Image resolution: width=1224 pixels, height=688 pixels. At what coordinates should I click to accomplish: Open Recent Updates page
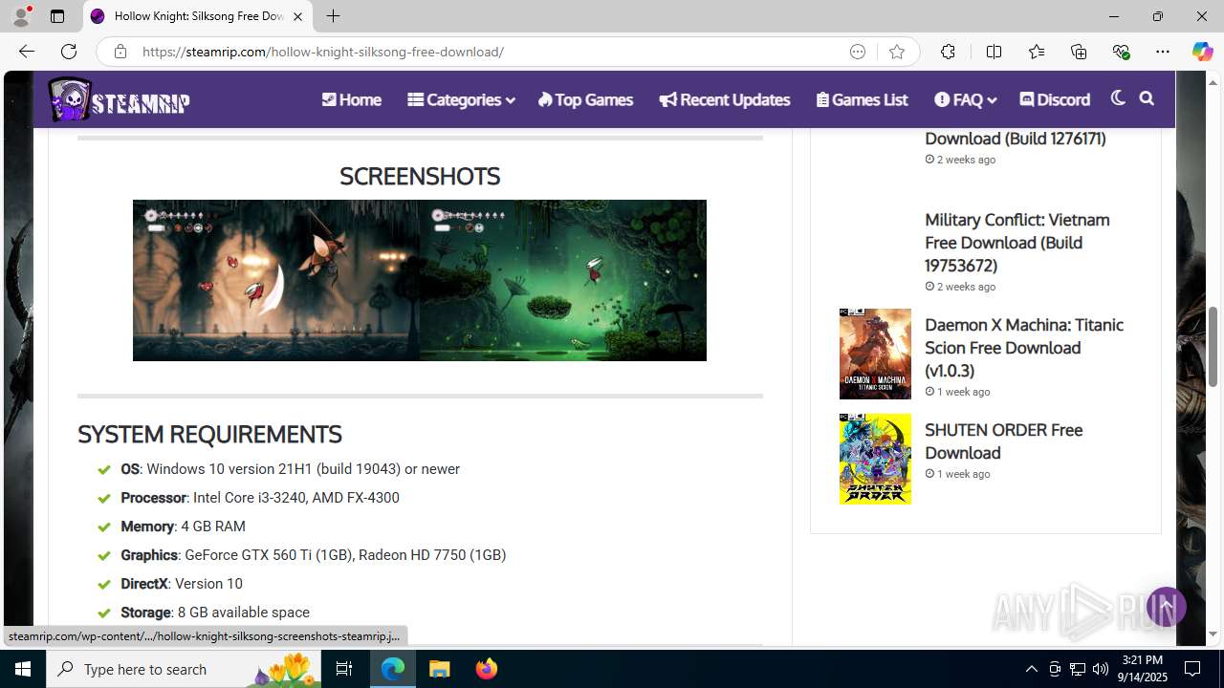point(724,99)
